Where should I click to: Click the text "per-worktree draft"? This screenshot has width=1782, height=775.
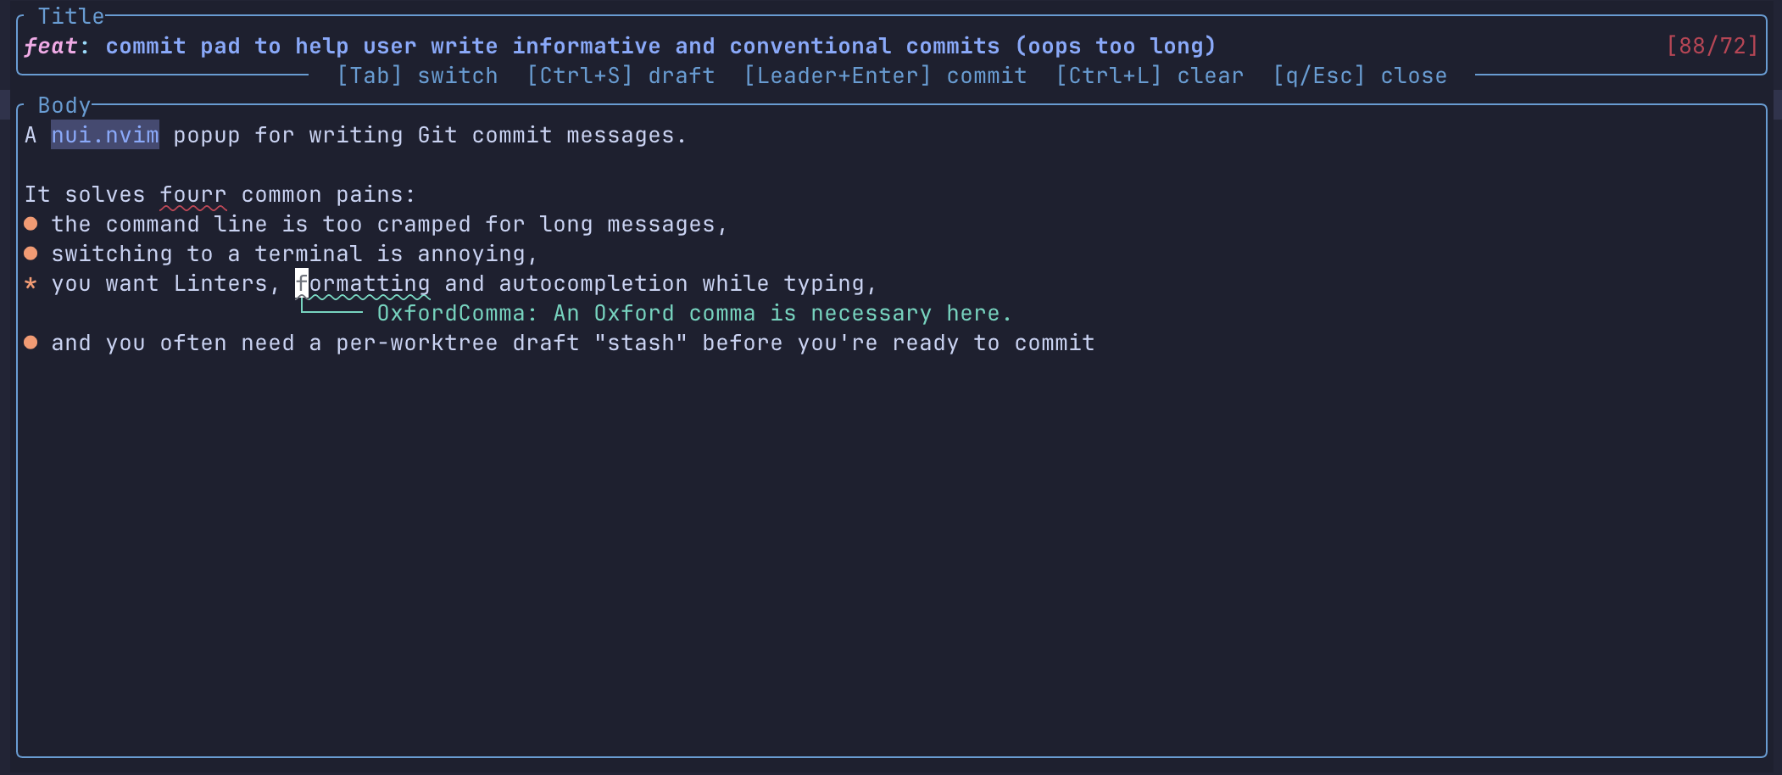coord(458,343)
